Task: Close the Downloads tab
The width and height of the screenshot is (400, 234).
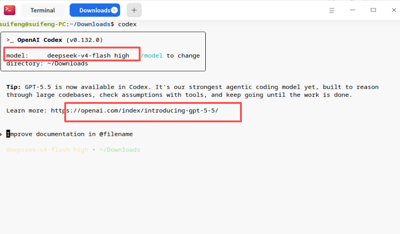Action: (x=115, y=10)
